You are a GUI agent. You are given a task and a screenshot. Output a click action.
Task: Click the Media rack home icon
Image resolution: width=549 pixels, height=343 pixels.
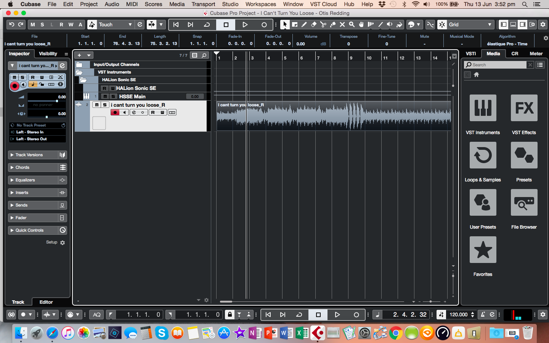pos(476,75)
